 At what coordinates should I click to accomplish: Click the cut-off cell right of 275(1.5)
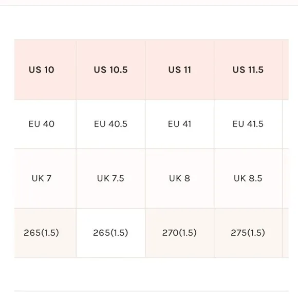point(286,233)
